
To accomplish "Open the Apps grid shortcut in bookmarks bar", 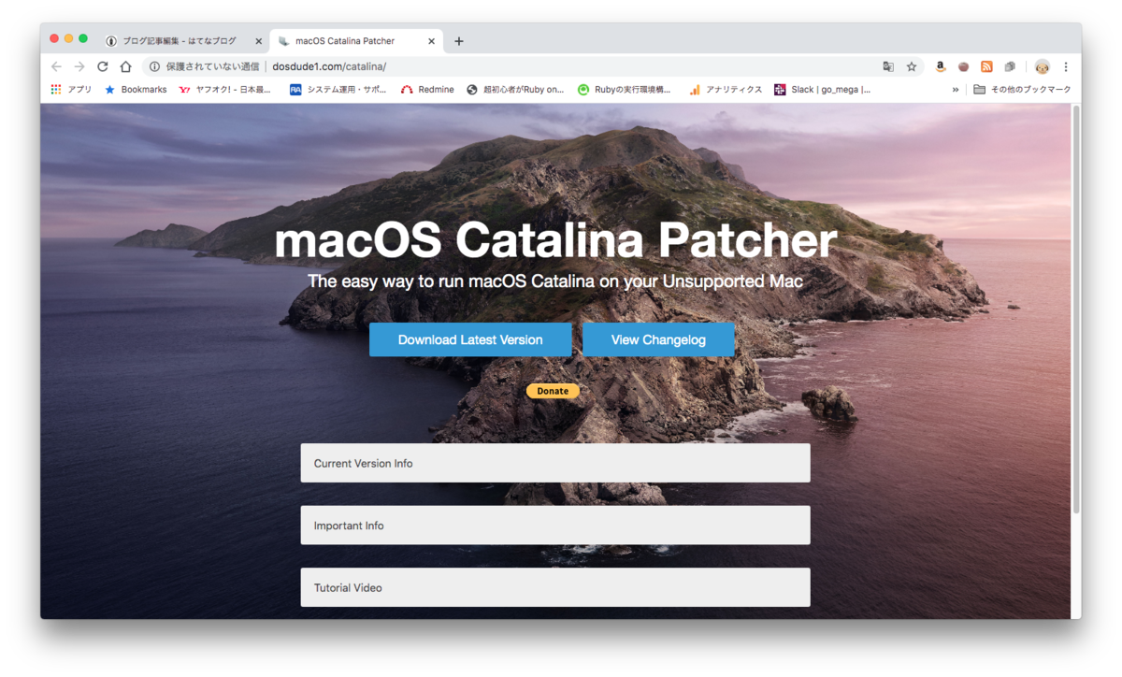I will [71, 90].
